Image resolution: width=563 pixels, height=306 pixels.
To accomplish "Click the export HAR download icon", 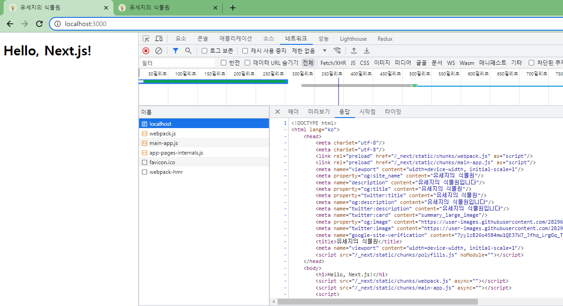I will point(367,51).
